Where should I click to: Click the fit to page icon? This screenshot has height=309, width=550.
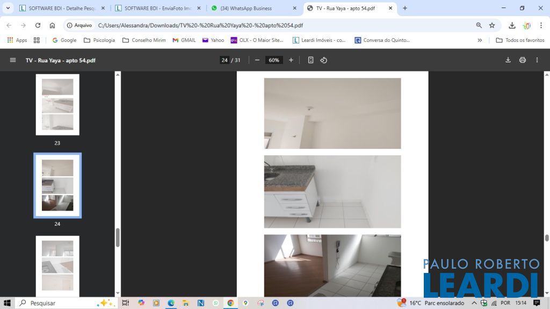click(310, 60)
